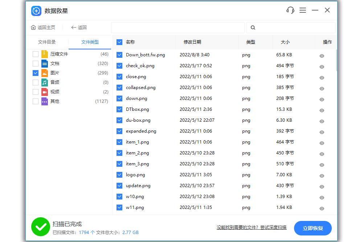Check the 压缩文件 category checkbox

[36, 54]
